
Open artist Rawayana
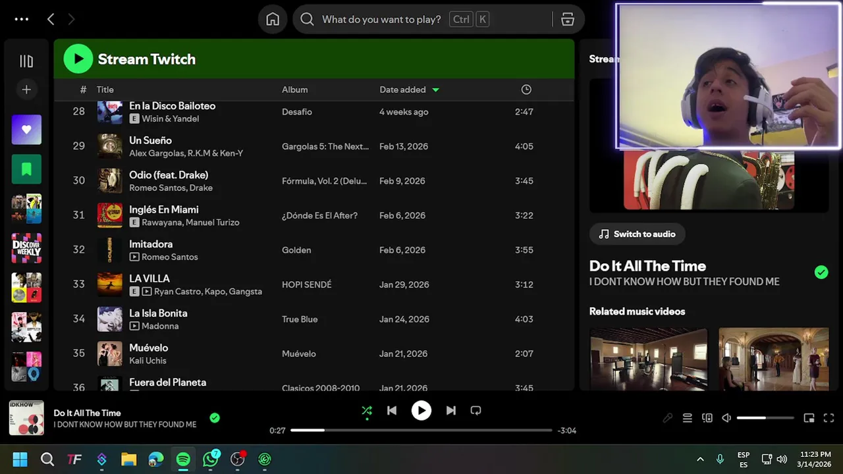[161, 222]
